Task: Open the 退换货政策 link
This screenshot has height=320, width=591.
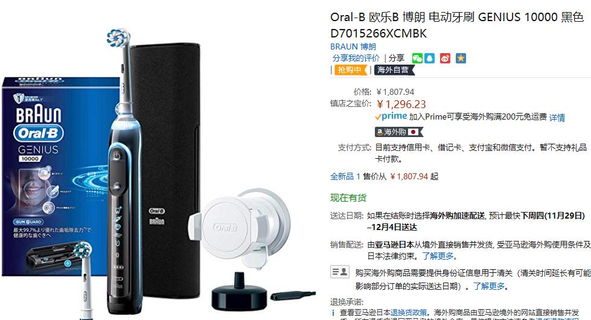Action: click(409, 313)
